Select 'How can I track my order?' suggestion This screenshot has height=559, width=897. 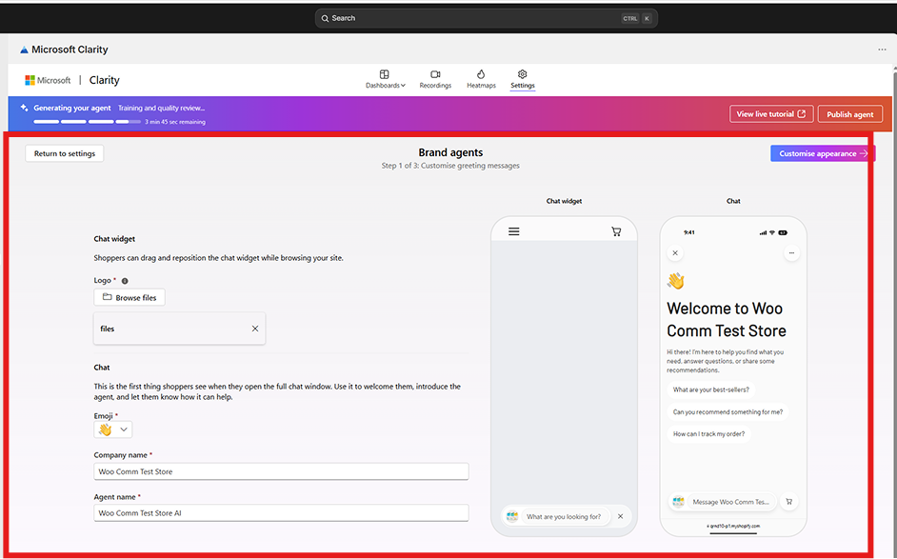(708, 433)
